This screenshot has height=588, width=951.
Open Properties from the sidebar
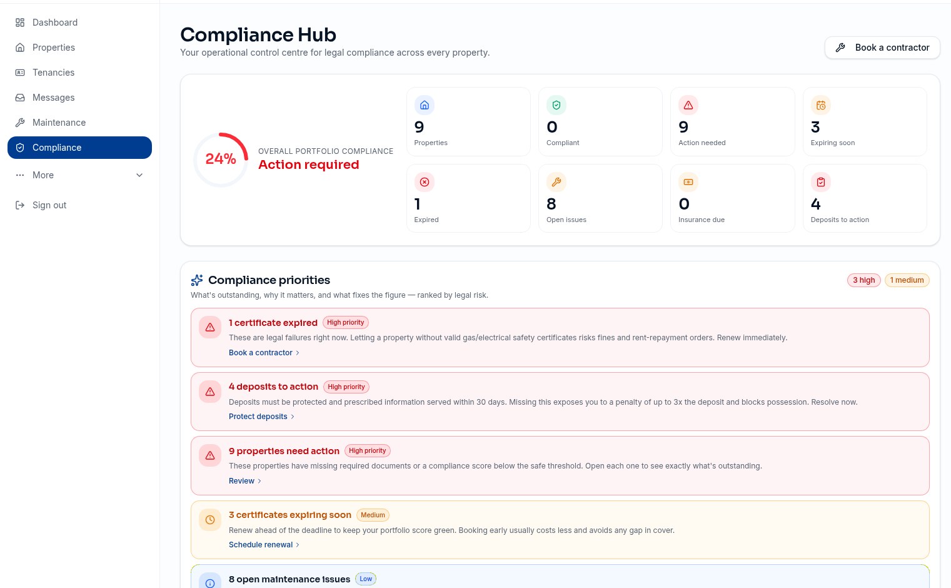(x=79, y=48)
